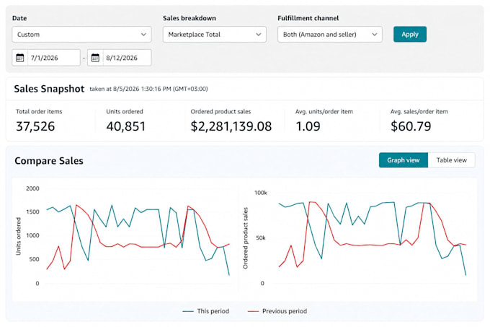Click the Apply button
Screen dimensions: 490x327
(x=410, y=34)
